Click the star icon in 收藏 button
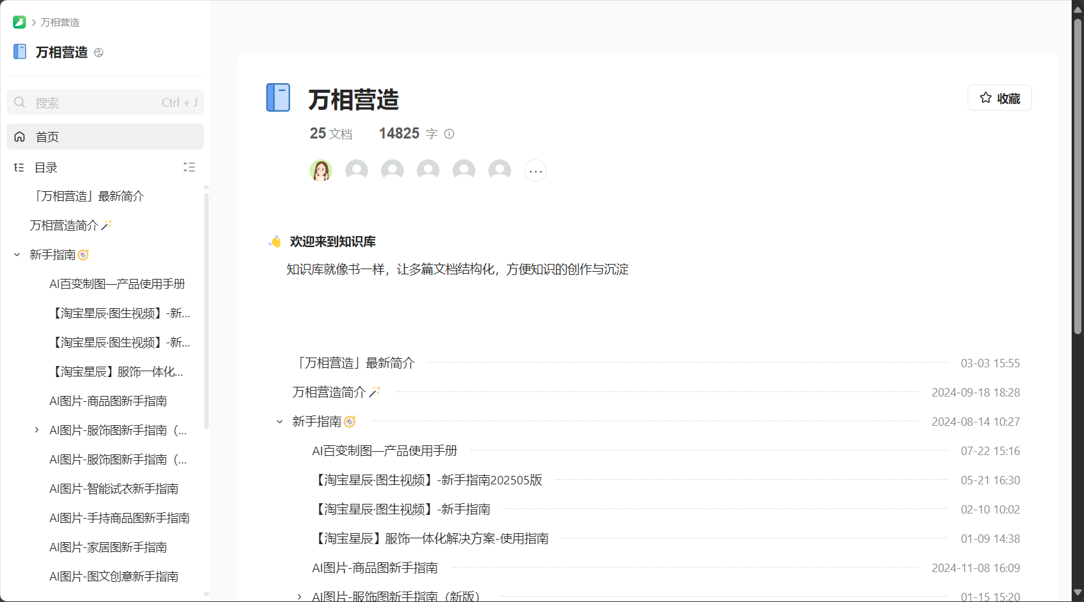 coord(986,98)
